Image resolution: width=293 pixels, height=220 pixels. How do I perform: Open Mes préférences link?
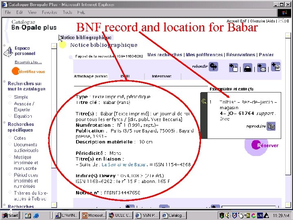pyautogui.click(x=204, y=55)
